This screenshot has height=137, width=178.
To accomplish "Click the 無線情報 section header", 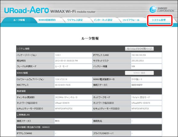I will click(x=21, y=91).
